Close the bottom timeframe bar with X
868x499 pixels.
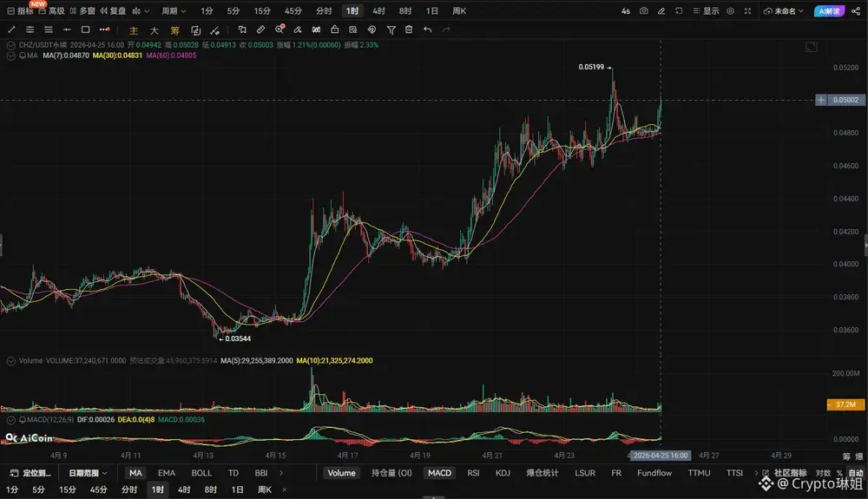pos(284,489)
